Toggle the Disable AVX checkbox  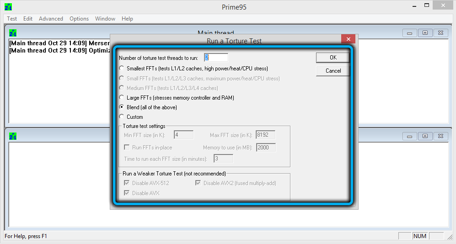click(127, 193)
